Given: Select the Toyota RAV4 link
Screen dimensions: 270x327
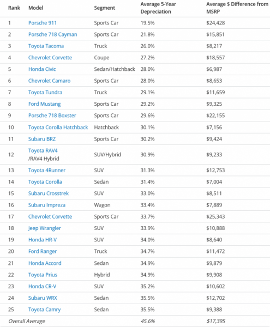Looking at the screenshot, I should (43, 150).
